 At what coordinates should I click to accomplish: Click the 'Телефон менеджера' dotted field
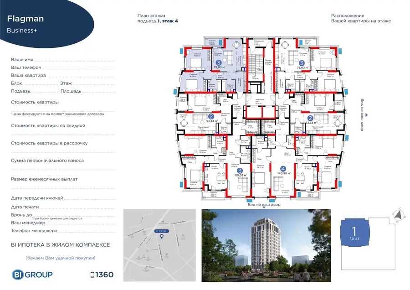coord(87,231)
